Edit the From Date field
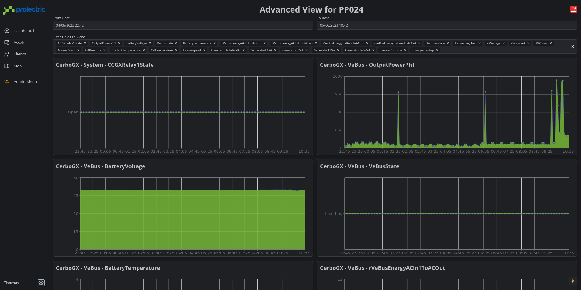Viewport: 581px width, 290px height. (x=183, y=25)
